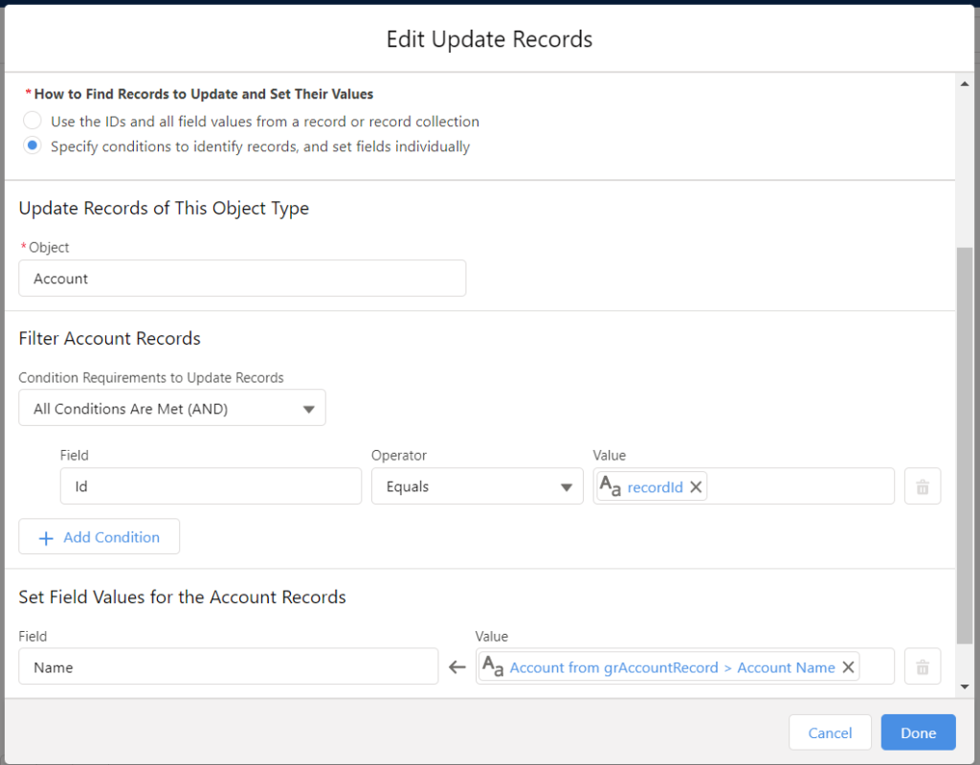Viewport: 980px width, 765px height.
Task: Click the text type icon beside recordId
Action: [610, 486]
